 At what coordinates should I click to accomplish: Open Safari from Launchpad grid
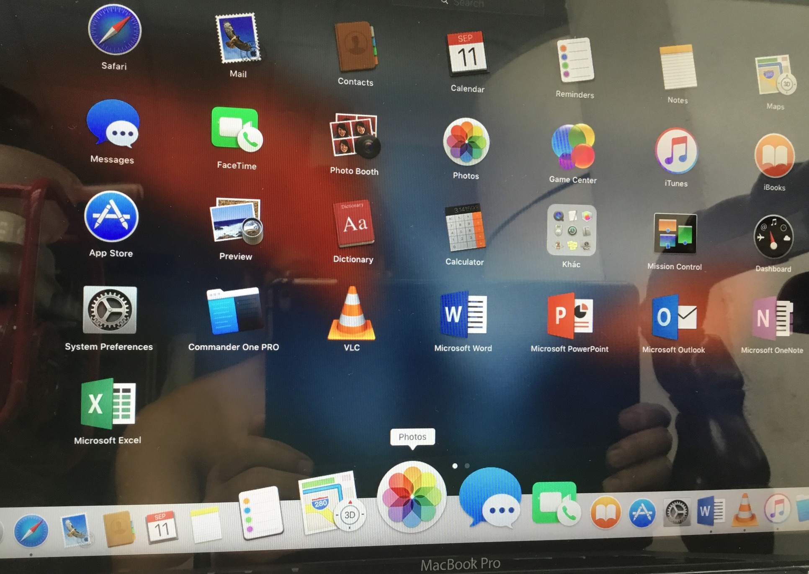[x=114, y=30]
